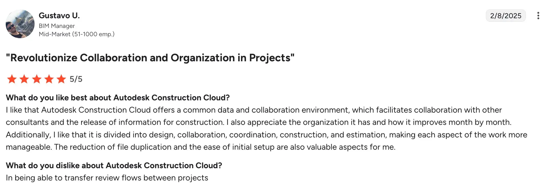This screenshot has width=553, height=191.
Task: Open reviewer name Gustavo U.
Action: coord(59,15)
